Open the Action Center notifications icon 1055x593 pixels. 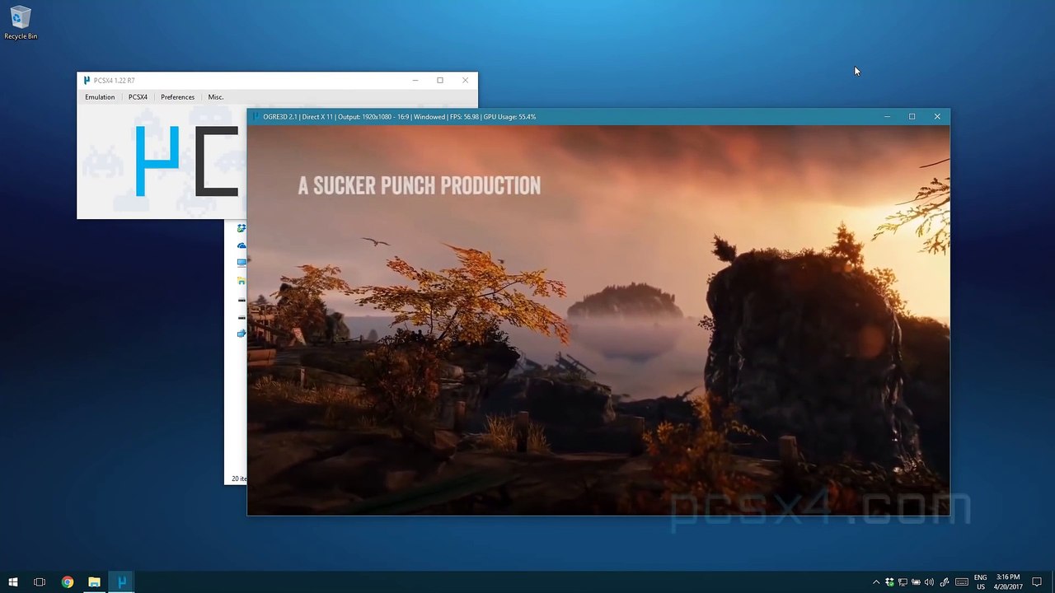pyautogui.click(x=1037, y=582)
